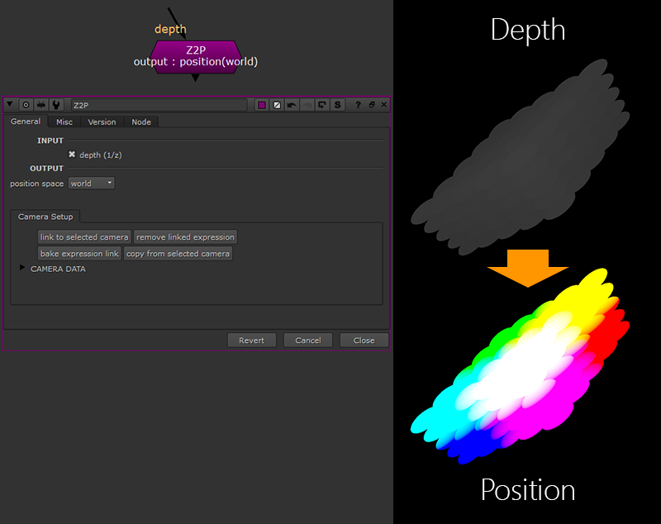The image size is (661, 524).
Task: Click the question mark help icon
Action: pyautogui.click(x=358, y=104)
